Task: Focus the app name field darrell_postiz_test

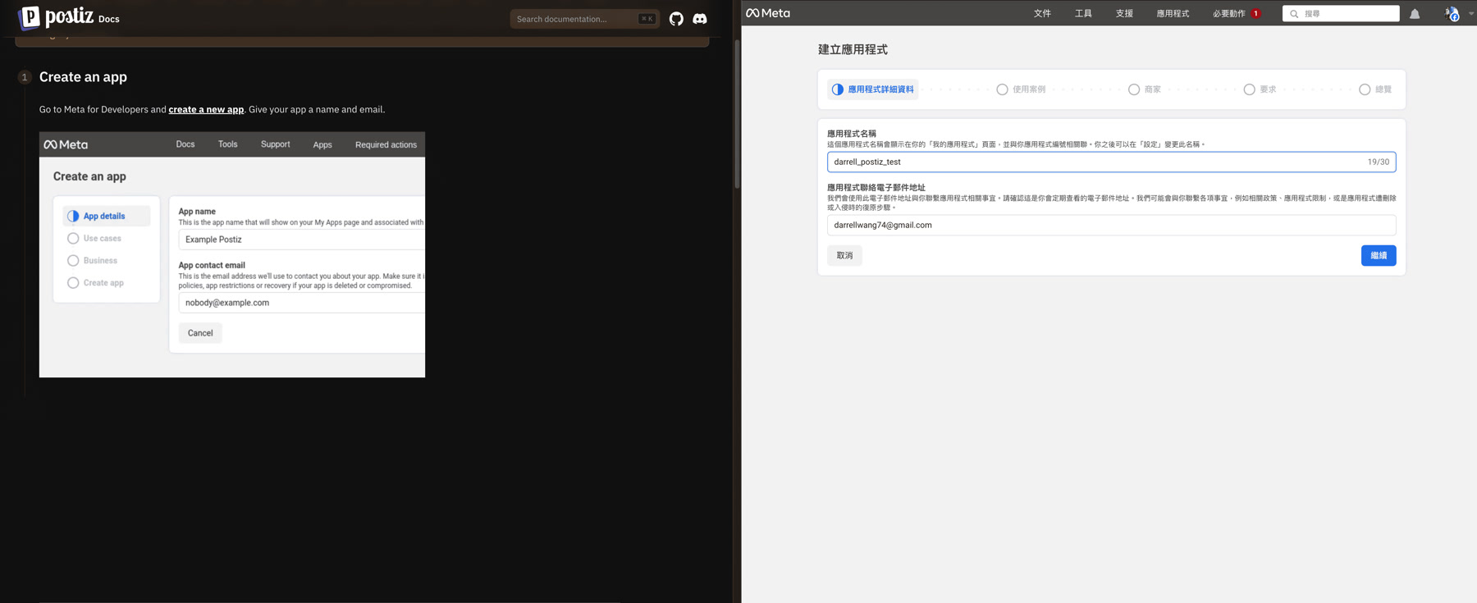Action: point(1111,162)
